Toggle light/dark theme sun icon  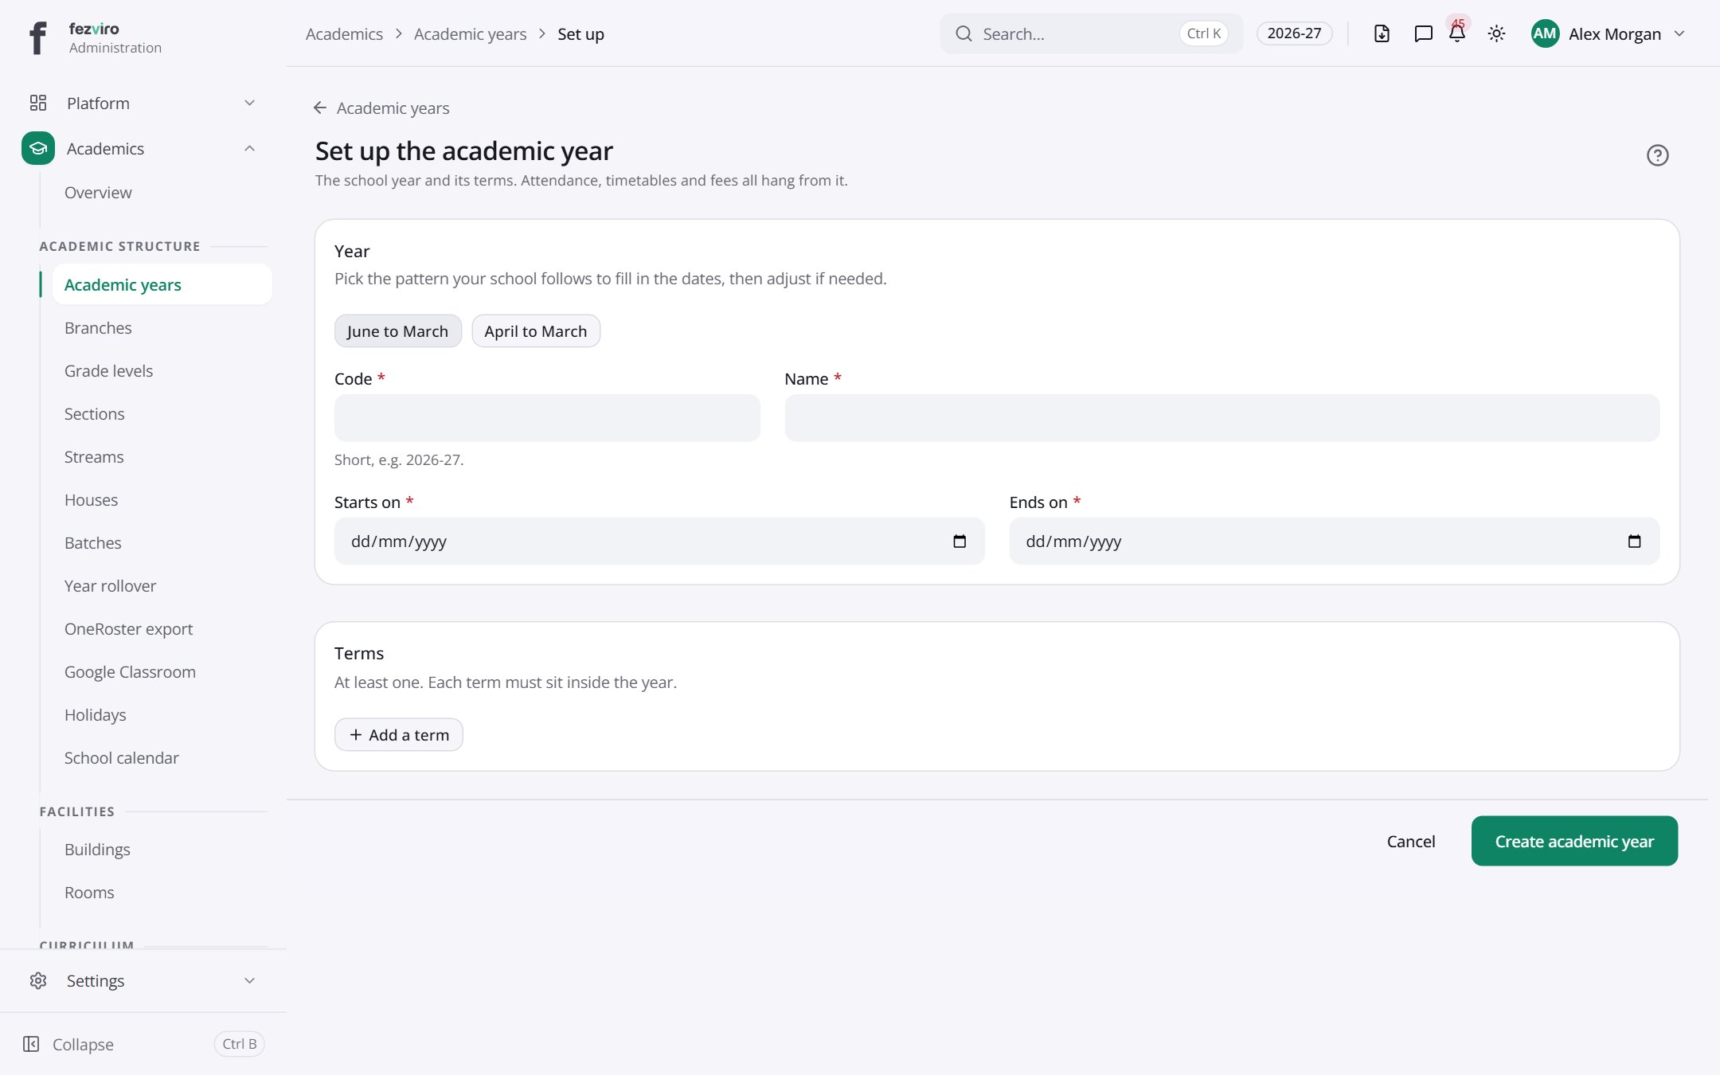click(1496, 33)
